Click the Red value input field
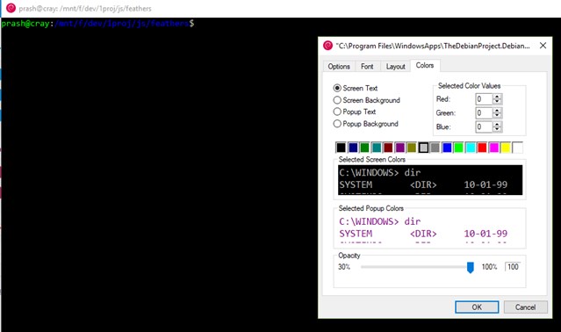The height and width of the screenshot is (332, 561). tap(484, 99)
